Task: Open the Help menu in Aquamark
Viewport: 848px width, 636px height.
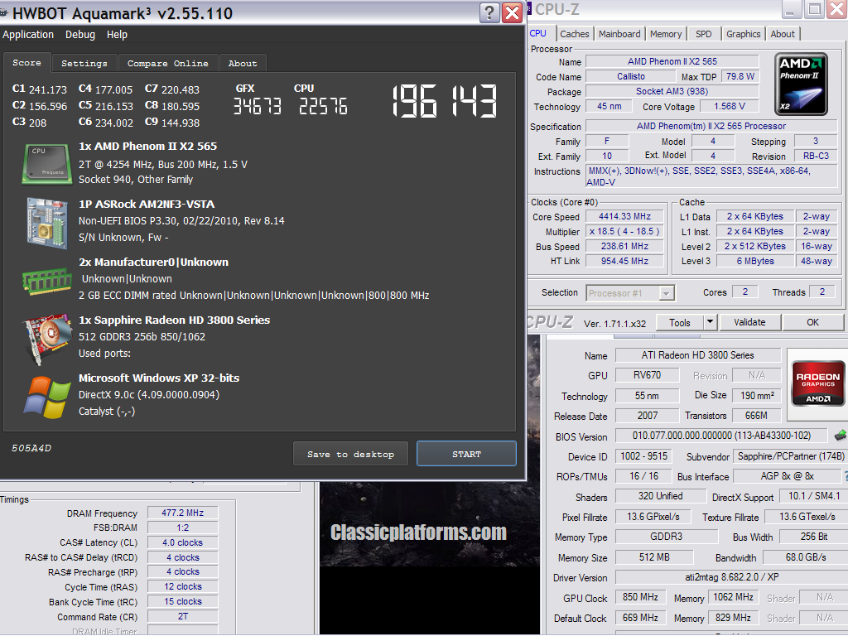Action: click(x=117, y=35)
